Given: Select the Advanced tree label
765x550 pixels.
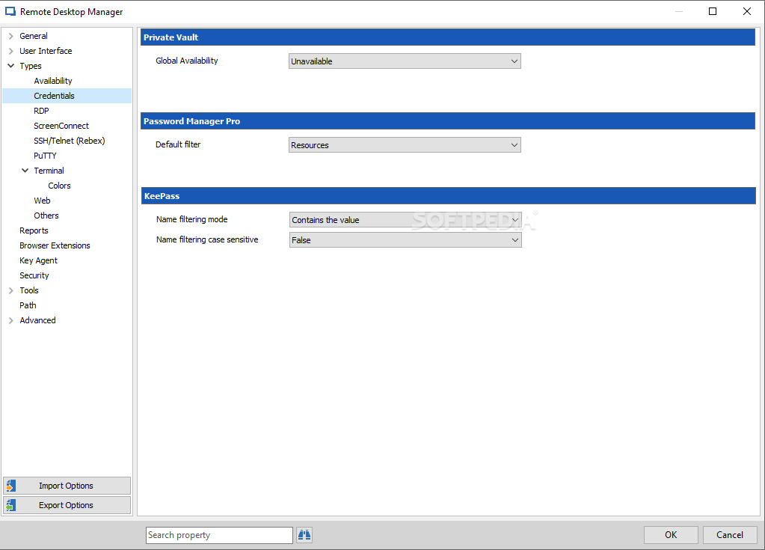Looking at the screenshot, I should point(37,320).
